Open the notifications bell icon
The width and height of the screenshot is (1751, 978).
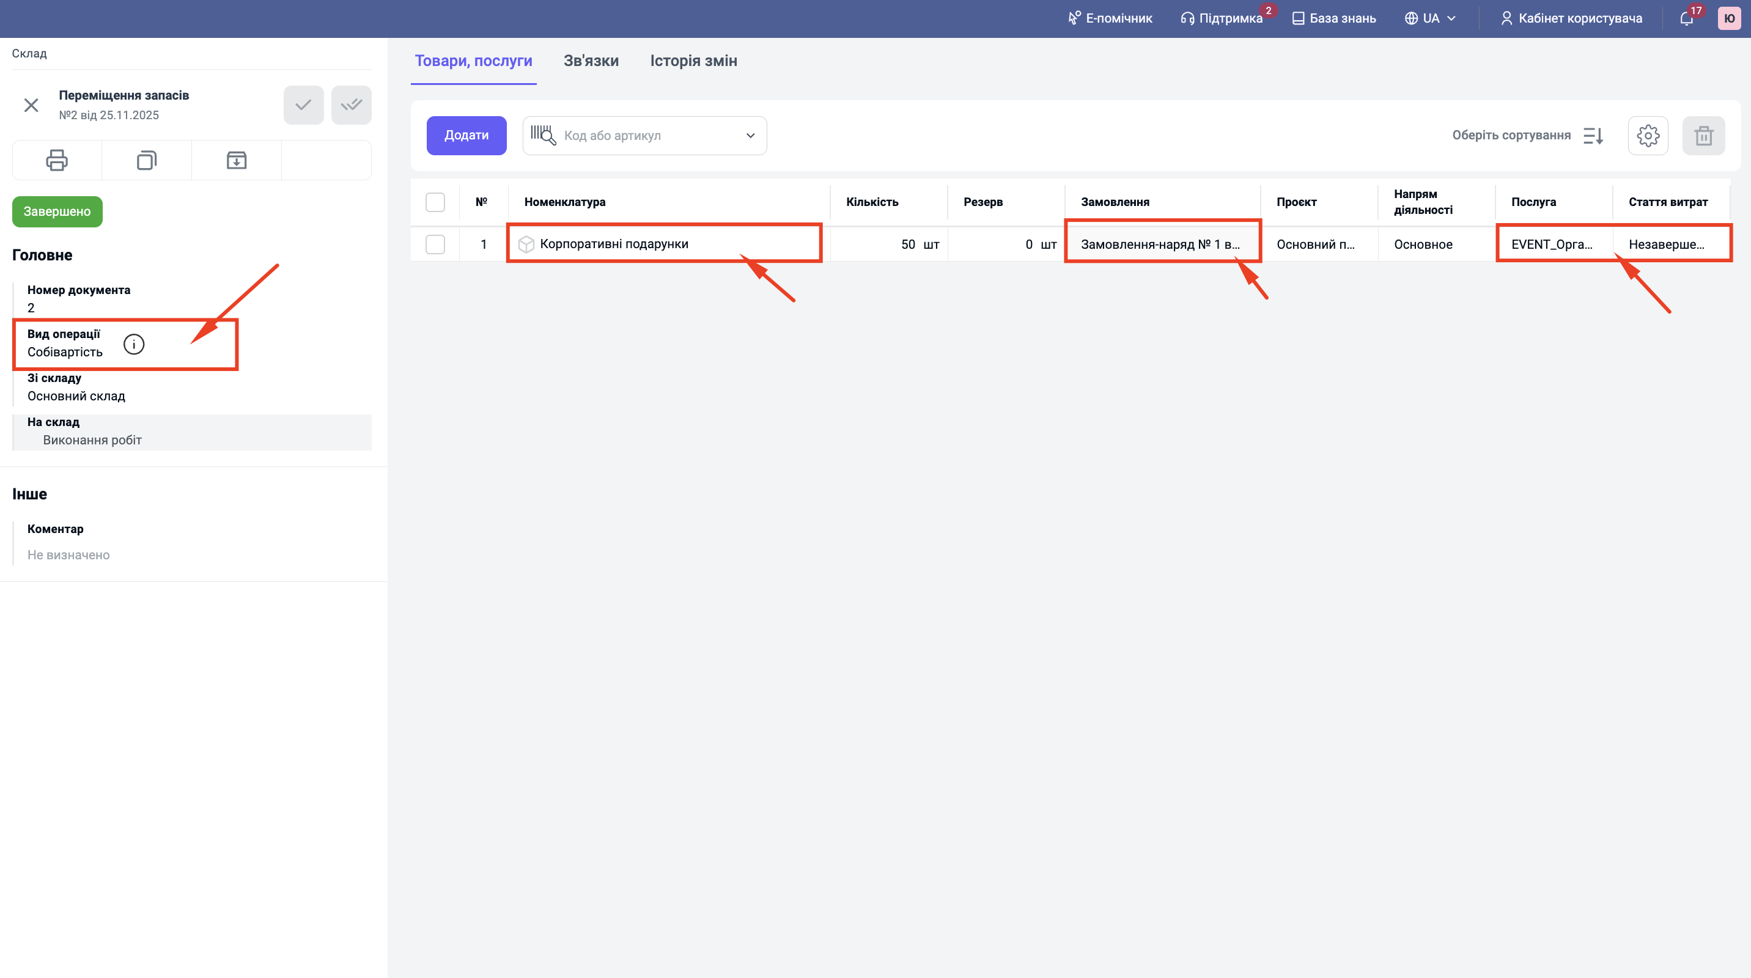coord(1686,18)
